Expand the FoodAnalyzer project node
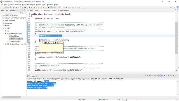Image resolution: width=179 pixels, height=101 pixels. pyautogui.click(x=1, y=20)
